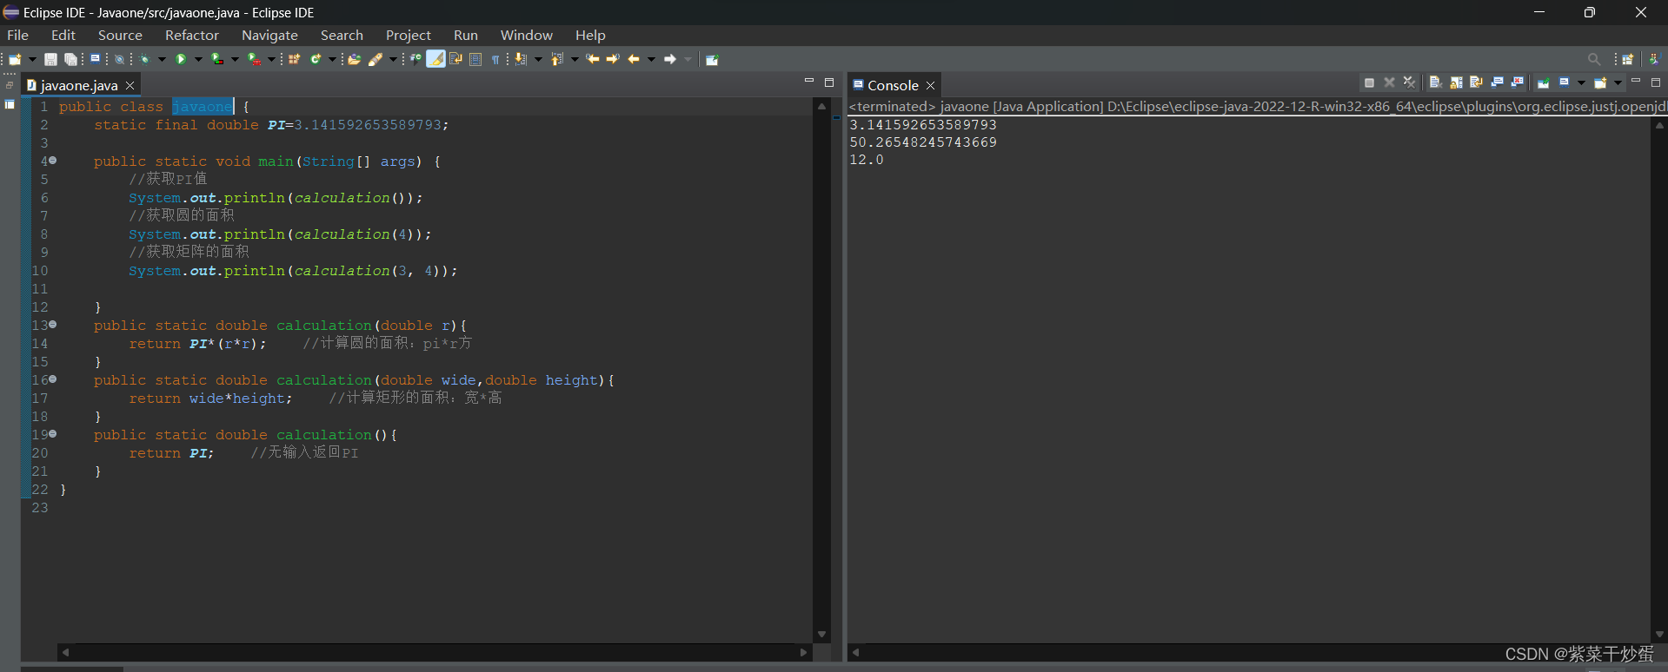Open the Refactor menu
The image size is (1668, 672).
click(x=192, y=35)
